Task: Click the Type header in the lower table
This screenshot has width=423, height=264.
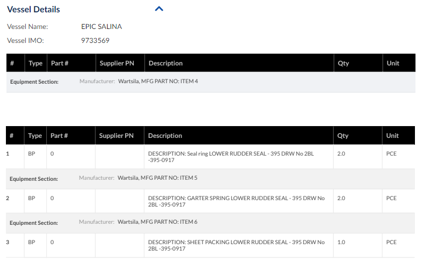Action: [35, 136]
